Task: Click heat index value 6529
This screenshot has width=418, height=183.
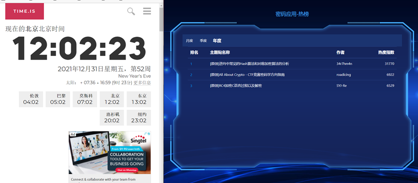Action: (x=390, y=86)
